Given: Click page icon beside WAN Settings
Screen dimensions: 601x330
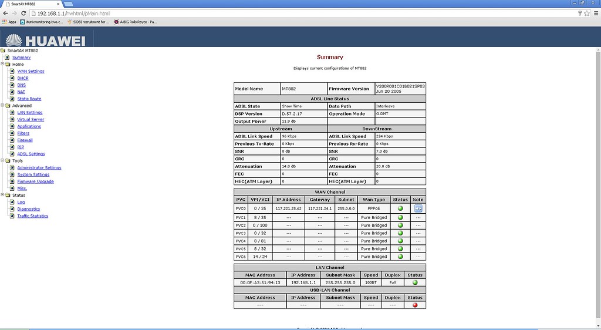Looking at the screenshot, I should point(12,71).
